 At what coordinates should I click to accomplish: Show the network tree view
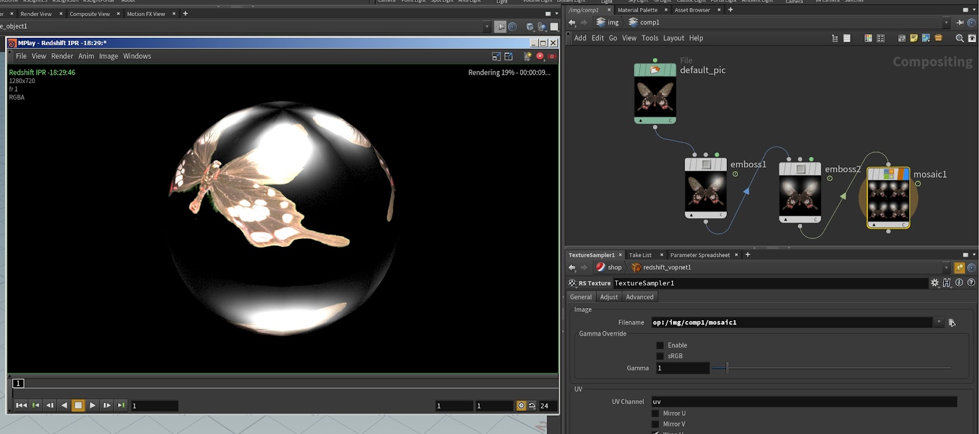coord(835,38)
